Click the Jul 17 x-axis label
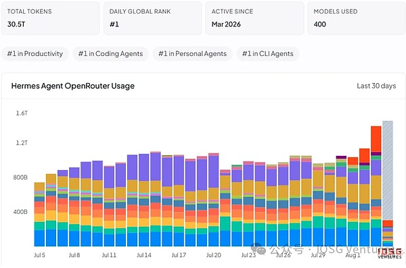The image size is (406, 268). [179, 255]
